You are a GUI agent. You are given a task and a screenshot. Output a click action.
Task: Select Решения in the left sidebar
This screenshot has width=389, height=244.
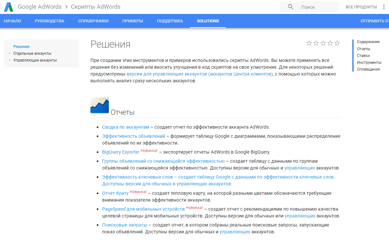coord(21,47)
